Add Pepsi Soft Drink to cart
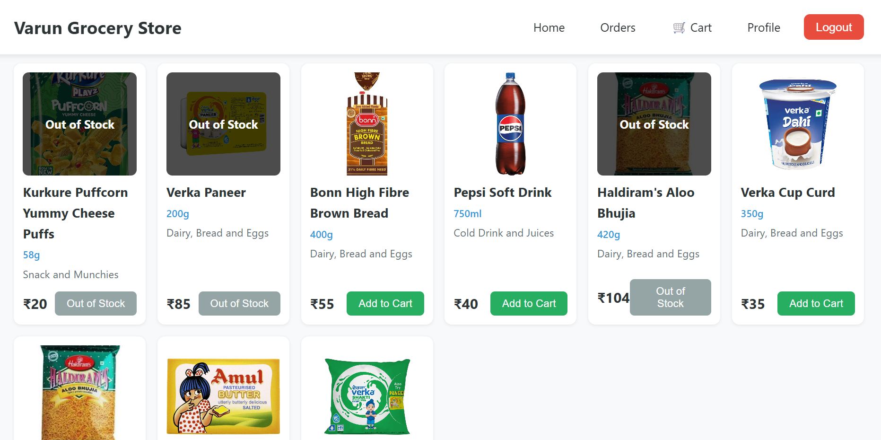The image size is (881, 440). (x=529, y=304)
